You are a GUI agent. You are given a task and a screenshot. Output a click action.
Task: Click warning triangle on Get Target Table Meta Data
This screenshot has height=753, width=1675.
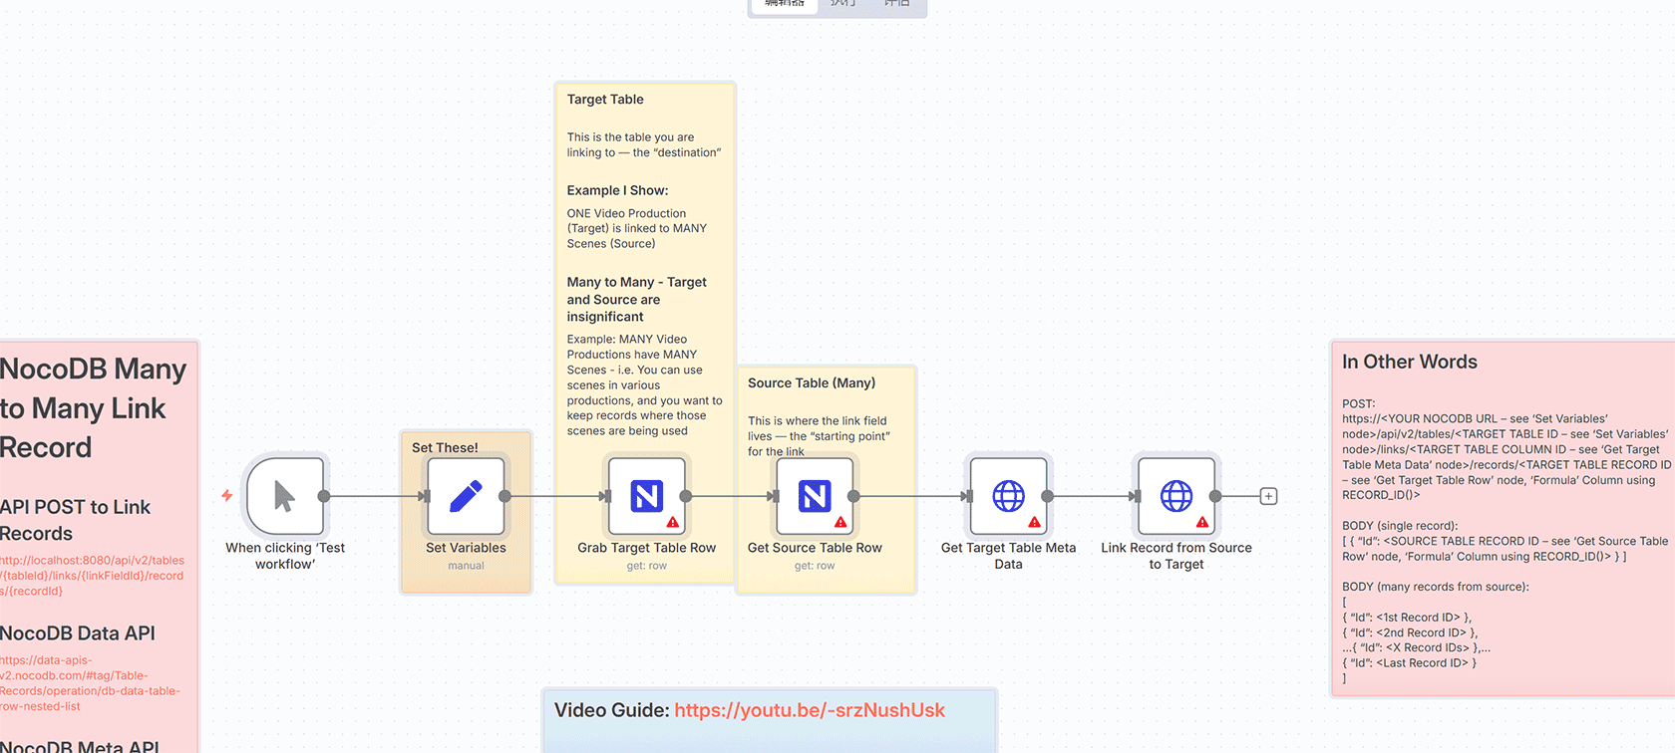pos(1034,522)
